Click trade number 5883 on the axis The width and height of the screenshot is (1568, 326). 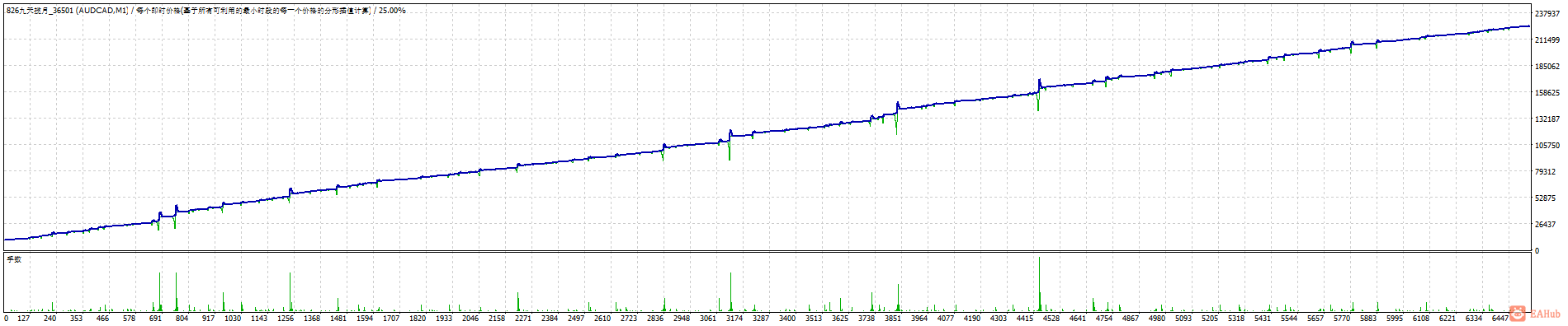point(1368,318)
